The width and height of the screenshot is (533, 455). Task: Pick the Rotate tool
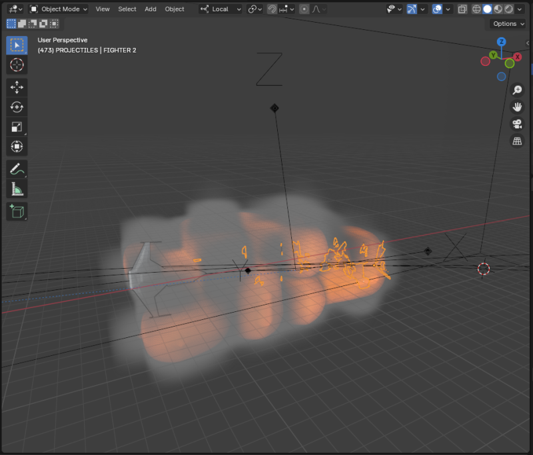pyautogui.click(x=17, y=107)
